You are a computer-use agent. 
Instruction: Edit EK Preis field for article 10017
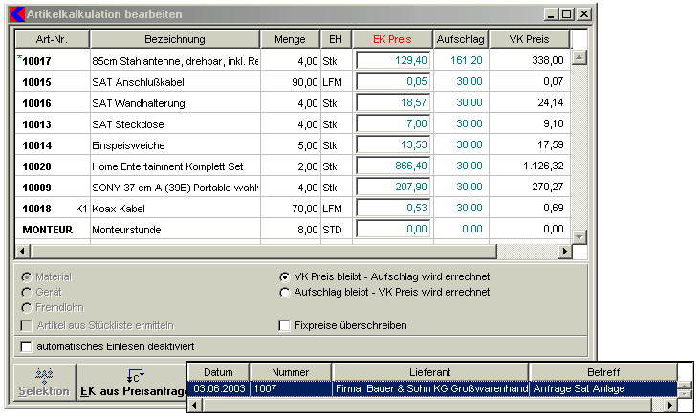[392, 60]
